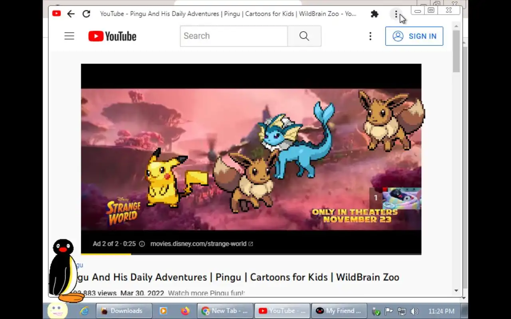Open the Action Center flag icon
Screen dimensions: 511x319
pos(388,311)
